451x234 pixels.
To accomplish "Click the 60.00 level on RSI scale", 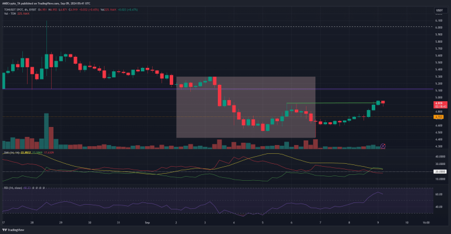I will click(438, 194).
